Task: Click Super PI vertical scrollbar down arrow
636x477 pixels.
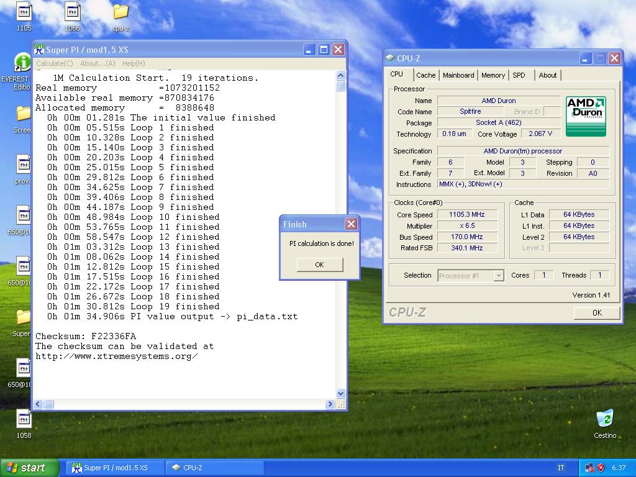Action: pyautogui.click(x=341, y=393)
